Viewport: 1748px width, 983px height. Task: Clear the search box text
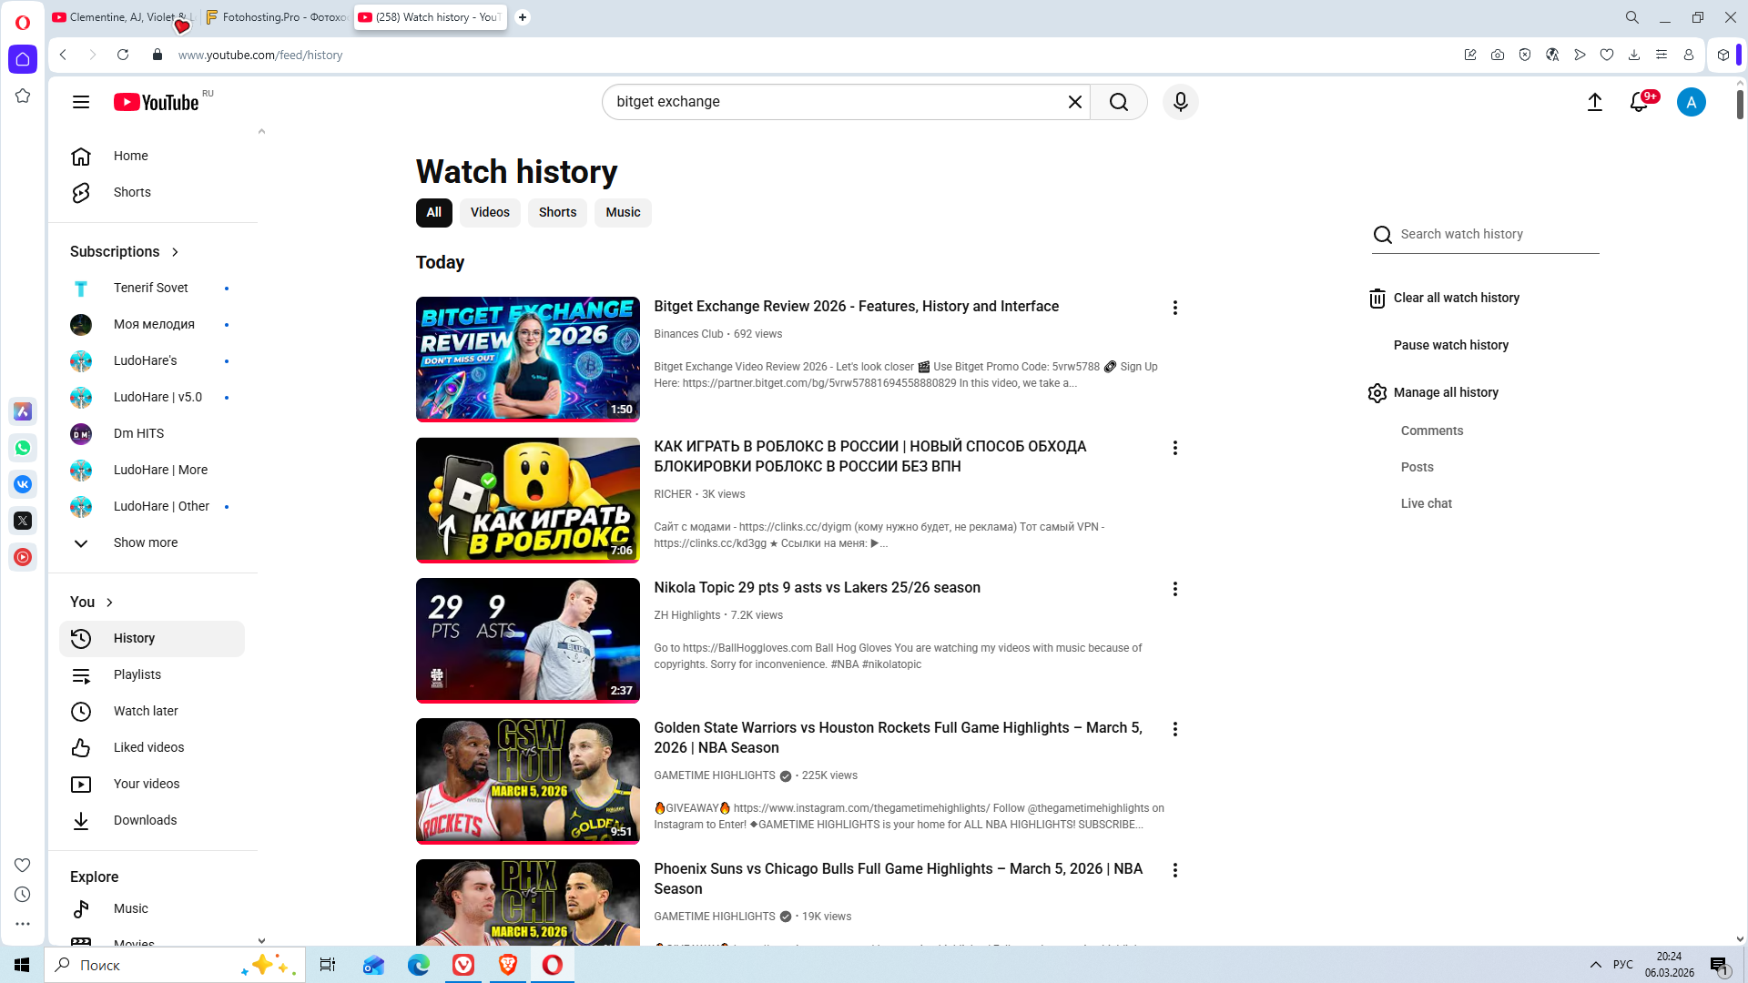[1074, 102]
